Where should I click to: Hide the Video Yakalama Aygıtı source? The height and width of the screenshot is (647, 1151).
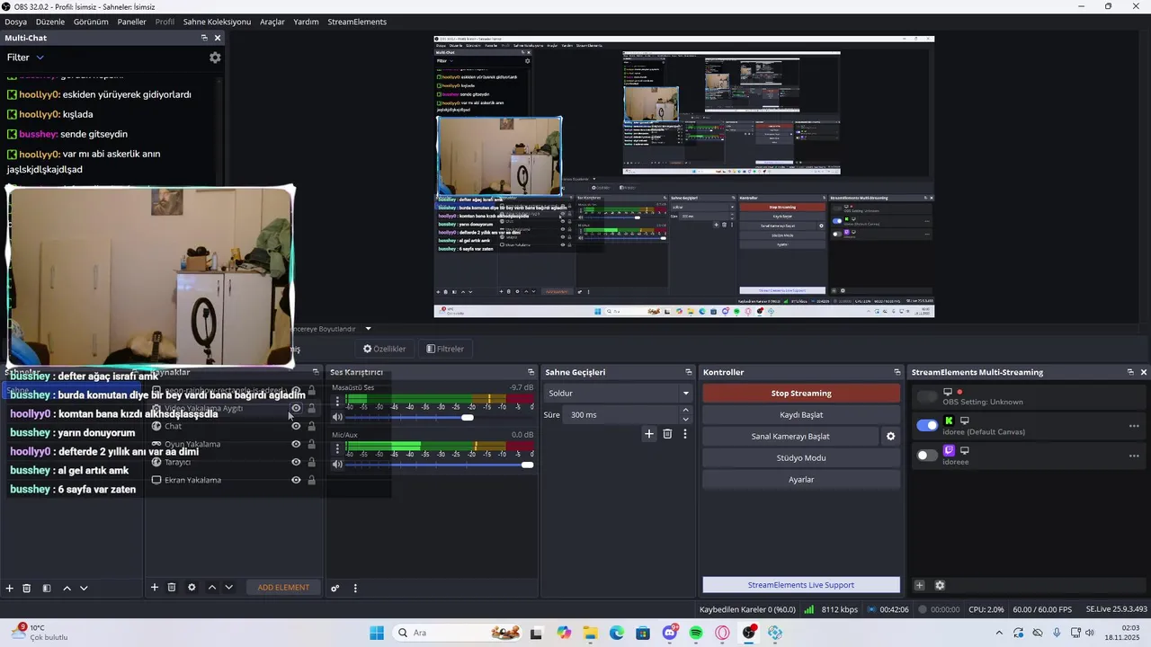coord(296,408)
